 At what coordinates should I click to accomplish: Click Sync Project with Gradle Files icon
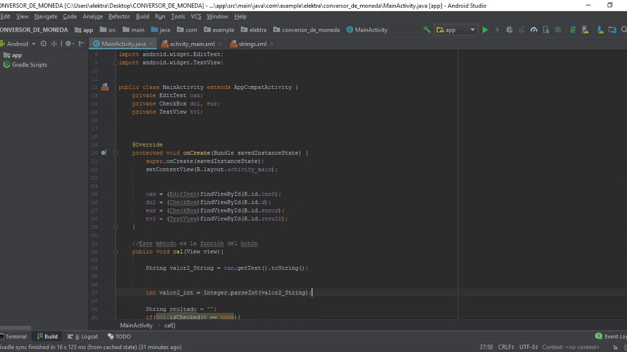[573, 30]
